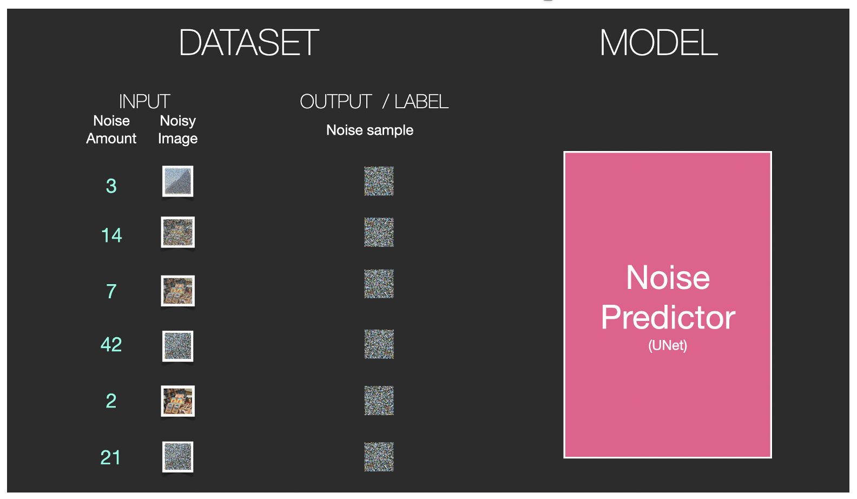Image resolution: width=857 pixels, height=499 pixels.
Task: Select the noise sample in the row labeled 21
Action: (x=379, y=457)
